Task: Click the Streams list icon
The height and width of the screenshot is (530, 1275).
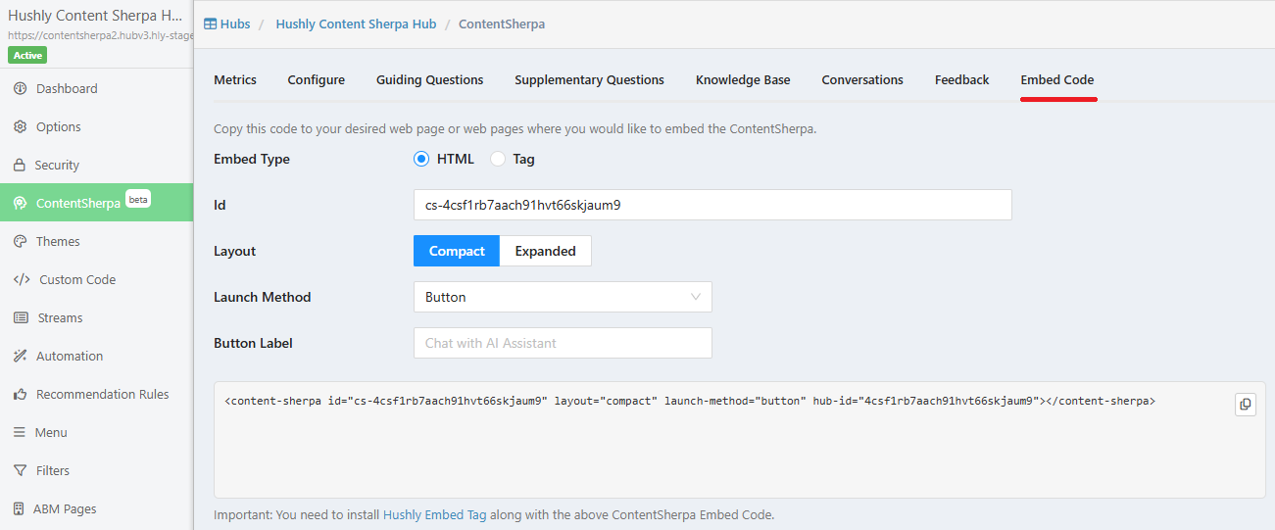Action: pyautogui.click(x=21, y=317)
